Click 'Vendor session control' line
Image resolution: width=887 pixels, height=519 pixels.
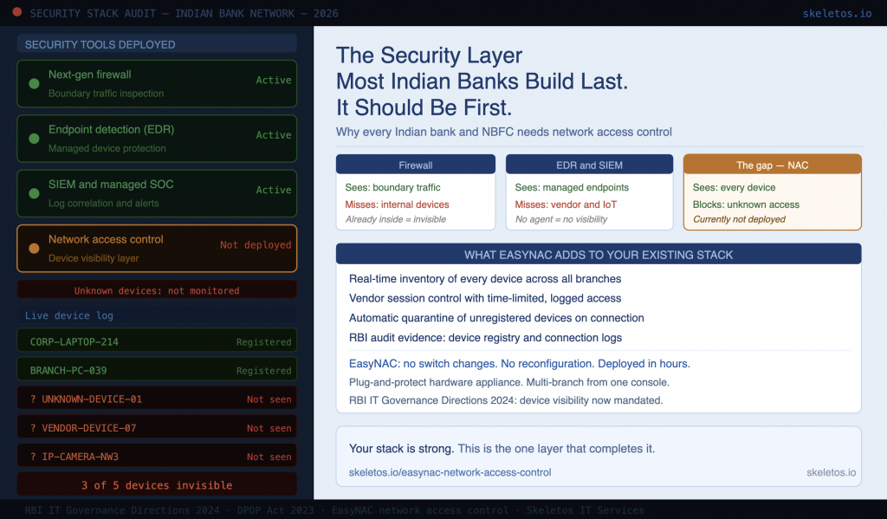coord(485,298)
